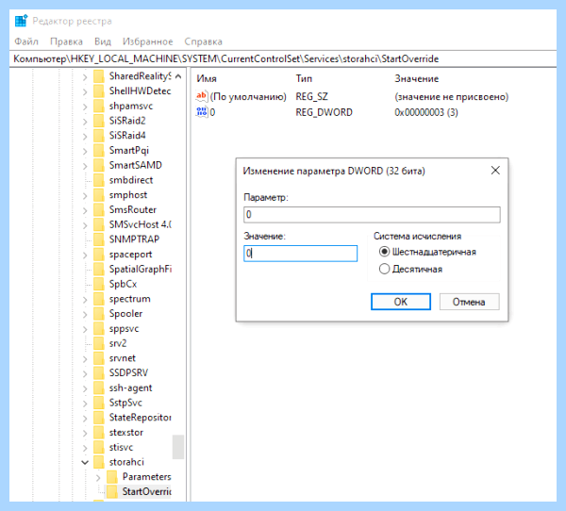The width and height of the screenshot is (566, 511).
Task: Click the smbdirect folder icon
Action: [x=98, y=180]
